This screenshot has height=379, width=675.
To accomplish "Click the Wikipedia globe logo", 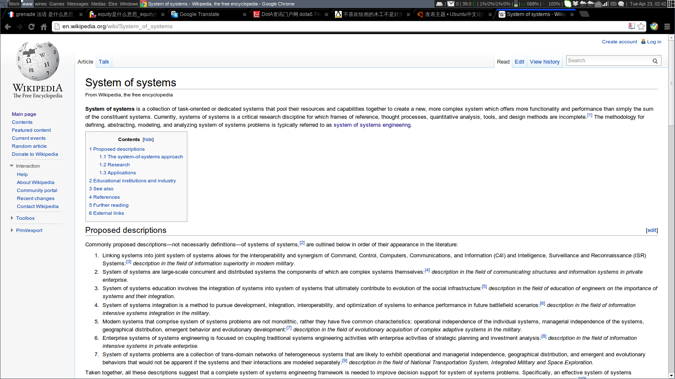I will (x=38, y=61).
